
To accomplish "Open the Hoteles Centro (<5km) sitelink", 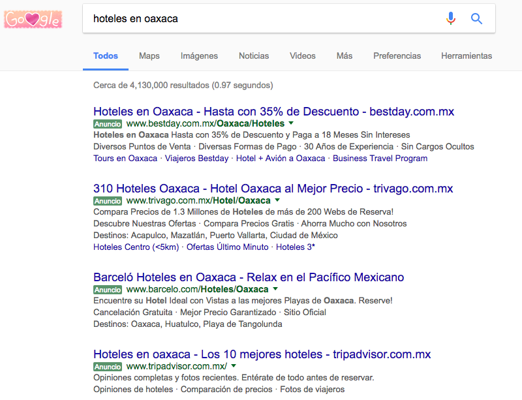I will pos(136,247).
